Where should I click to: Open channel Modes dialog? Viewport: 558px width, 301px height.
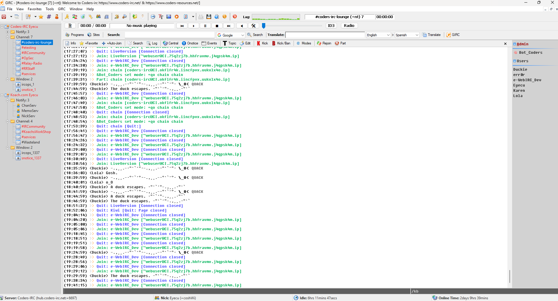[304, 43]
